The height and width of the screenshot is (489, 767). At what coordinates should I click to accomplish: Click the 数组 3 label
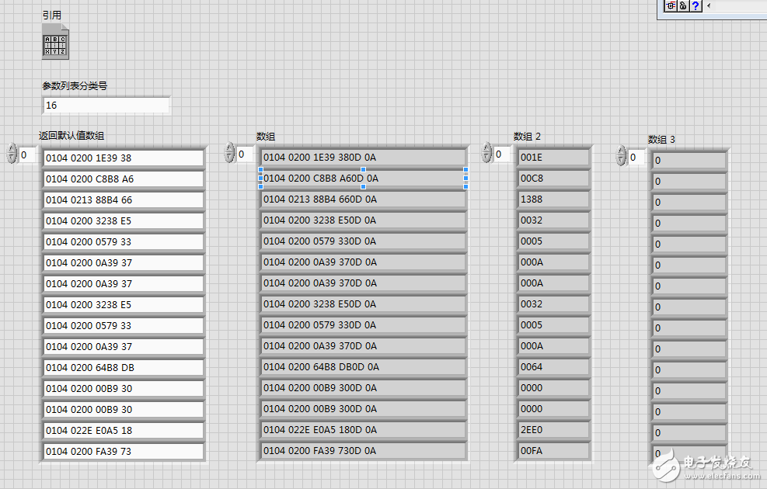(661, 139)
